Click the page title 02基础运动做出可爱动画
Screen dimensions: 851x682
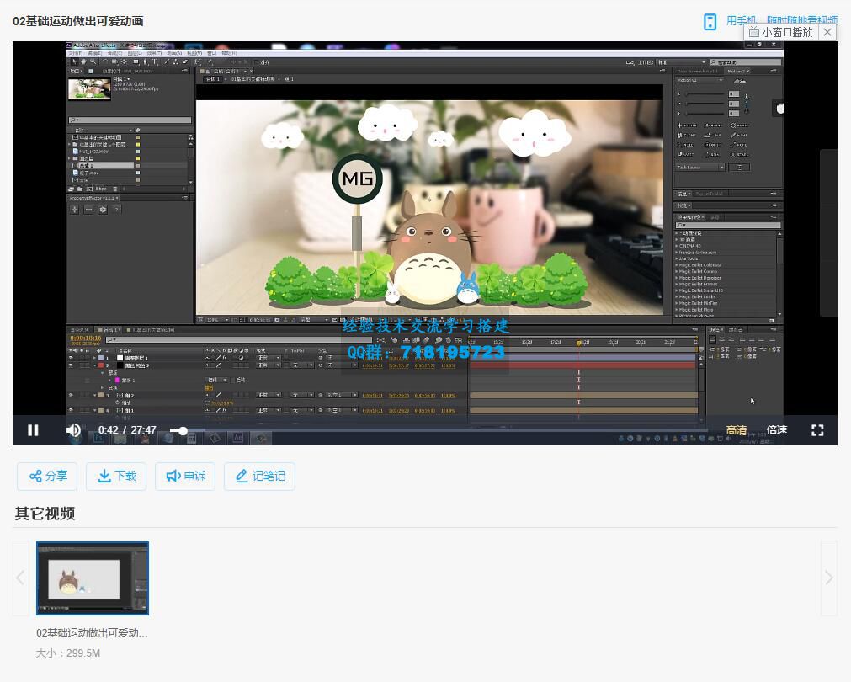coord(78,21)
